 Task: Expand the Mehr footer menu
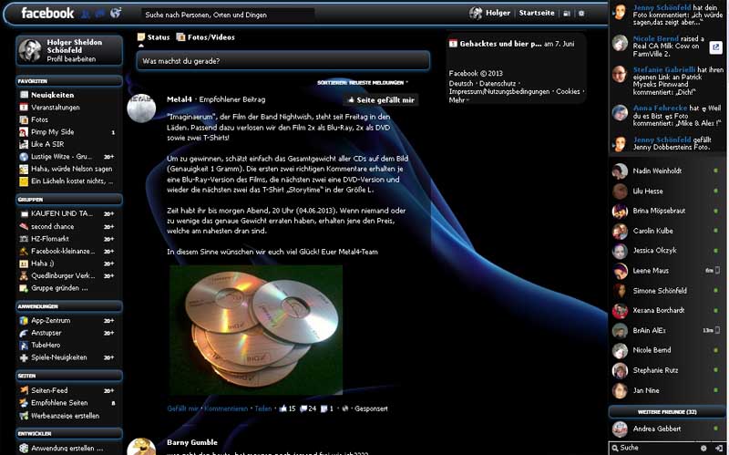tap(459, 100)
